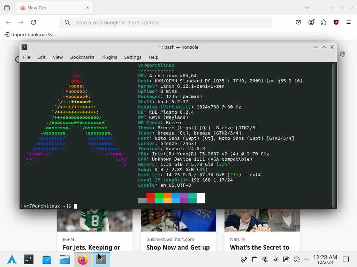Open the business.walmart.com sponsored thumbnail
Screen dimensions: 357x267
[178, 220]
